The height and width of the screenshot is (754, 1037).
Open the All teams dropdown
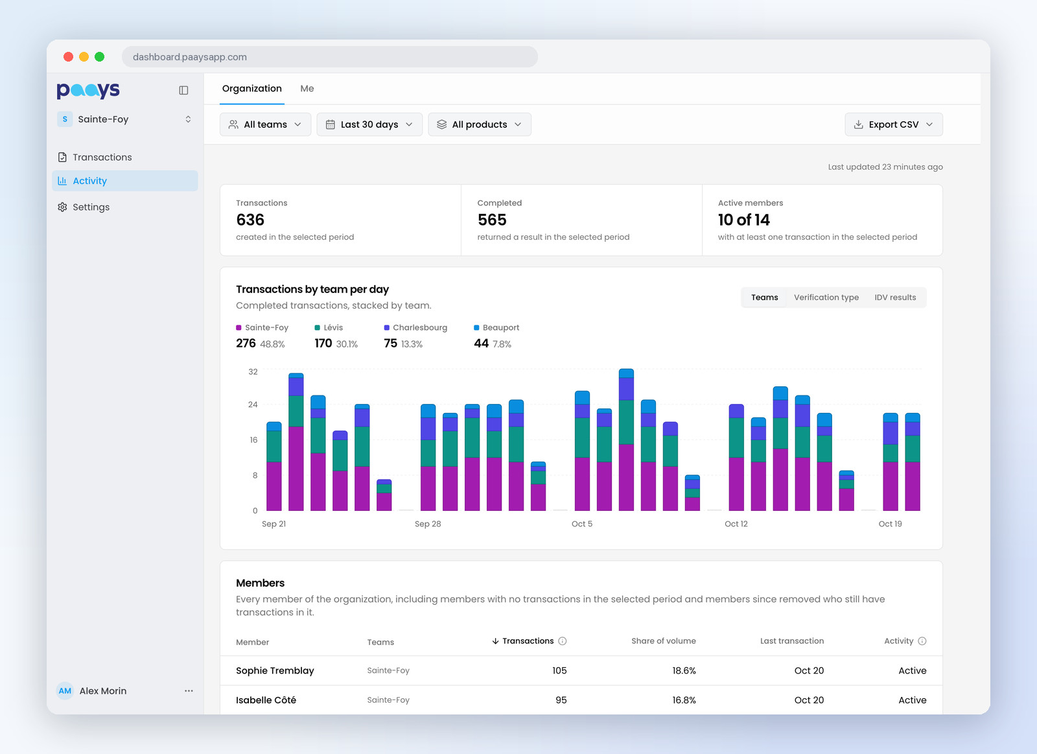pos(265,124)
